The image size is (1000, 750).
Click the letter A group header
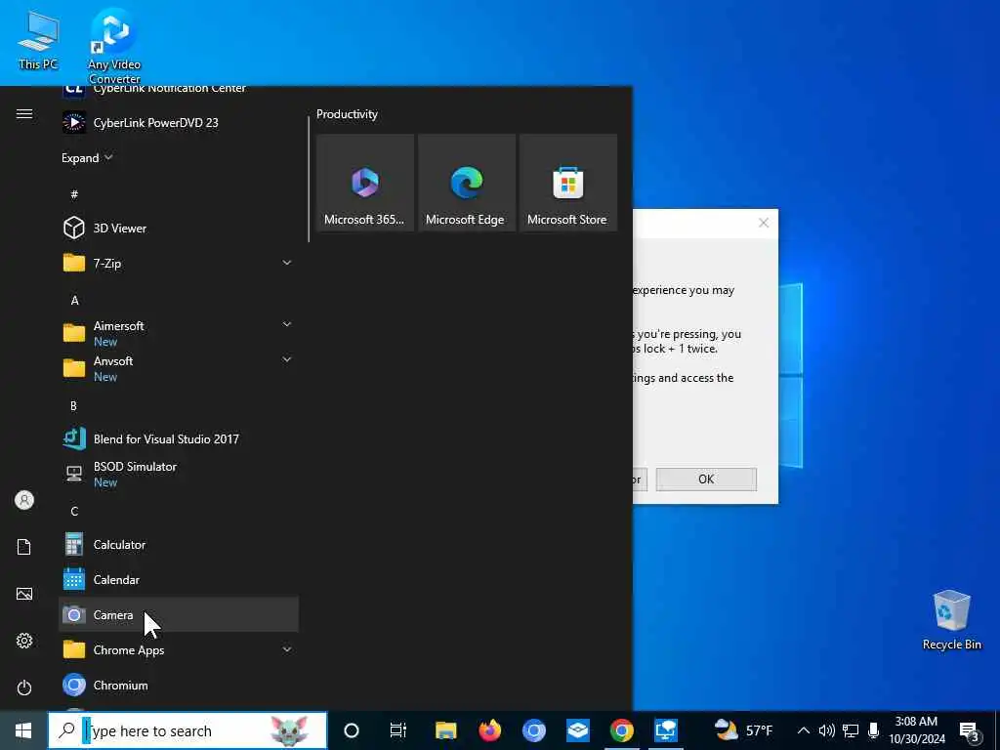(x=74, y=300)
